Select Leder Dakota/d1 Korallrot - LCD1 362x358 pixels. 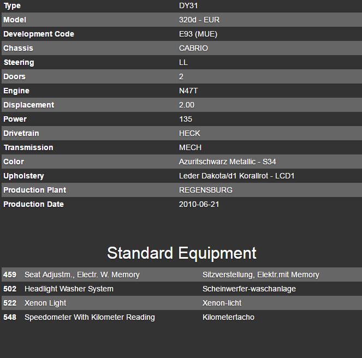pos(236,176)
